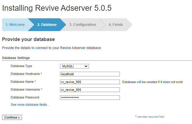192x124 pixels.
Task: Click the Database Password label
Action: click(x=25, y=97)
